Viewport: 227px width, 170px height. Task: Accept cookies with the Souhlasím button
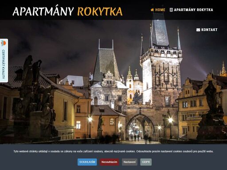pos(87,162)
